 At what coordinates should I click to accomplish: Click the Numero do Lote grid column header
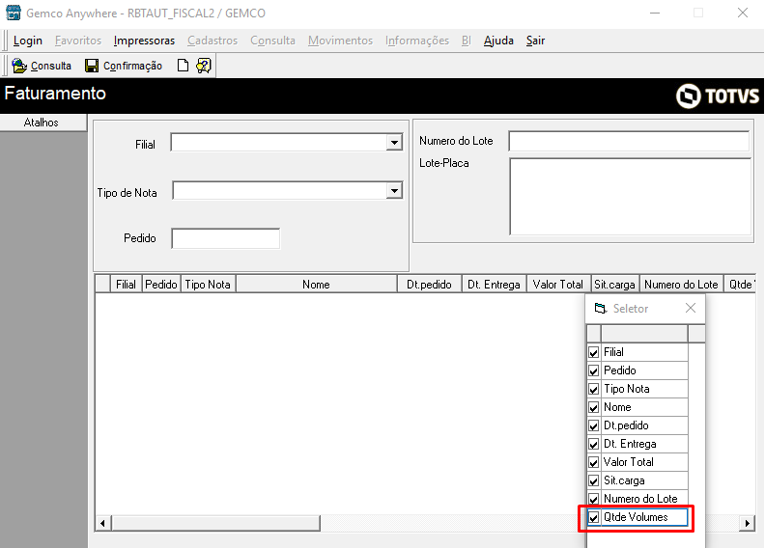(x=681, y=284)
